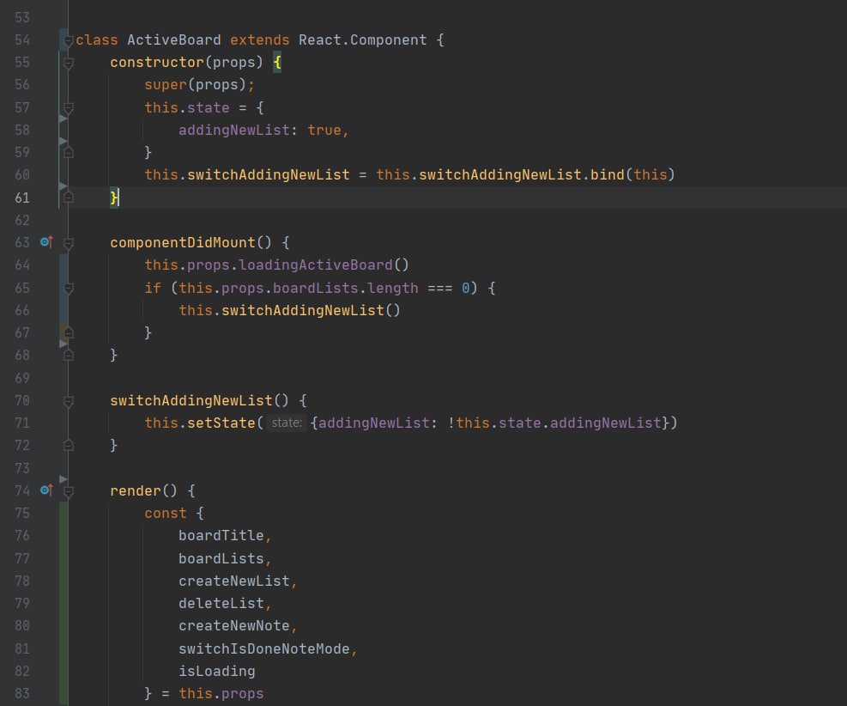Click isLoading variable

click(x=216, y=671)
